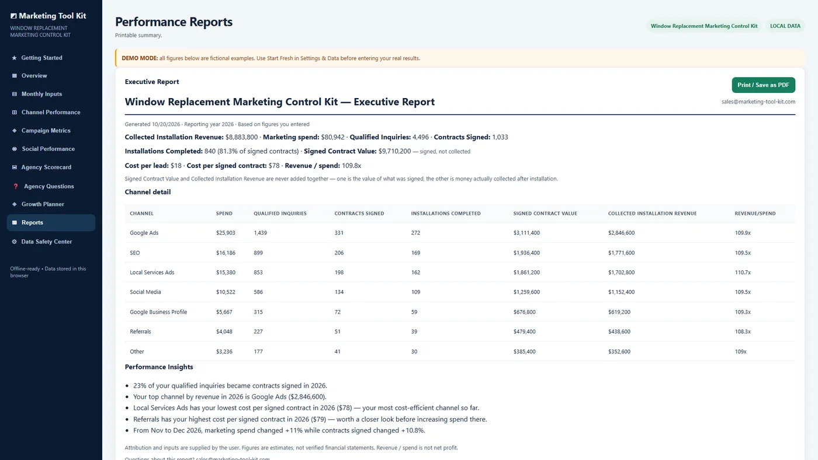Viewport: 818px width, 460px height.
Task: Click the Window Replacement Marketing Control Kit badge
Action: coord(704,26)
